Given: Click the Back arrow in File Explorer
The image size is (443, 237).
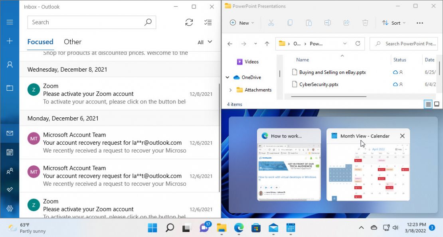Looking at the screenshot, I should coord(230,43).
